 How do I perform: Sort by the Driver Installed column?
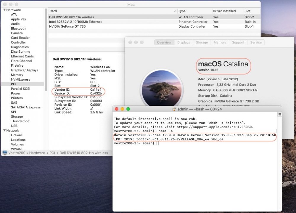point(224,11)
